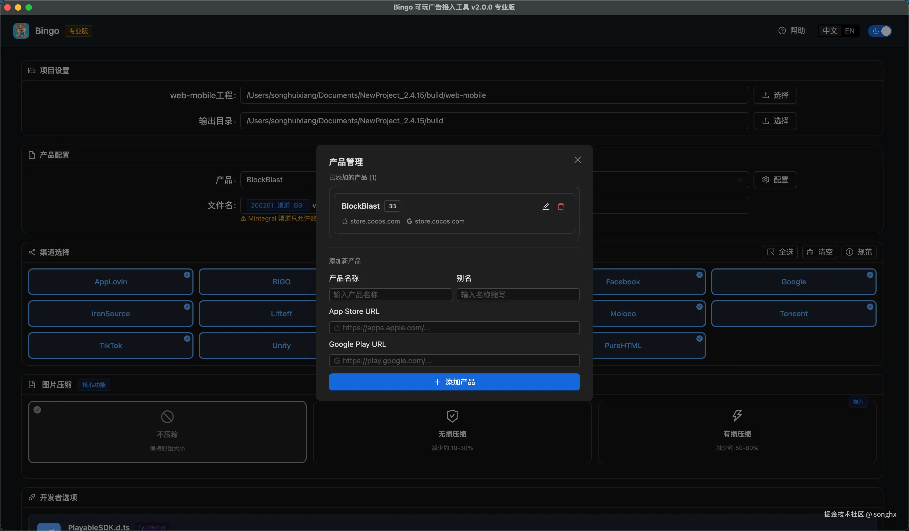Focus the Google Play URL field
Viewport: 909px width, 531px height.
point(454,361)
